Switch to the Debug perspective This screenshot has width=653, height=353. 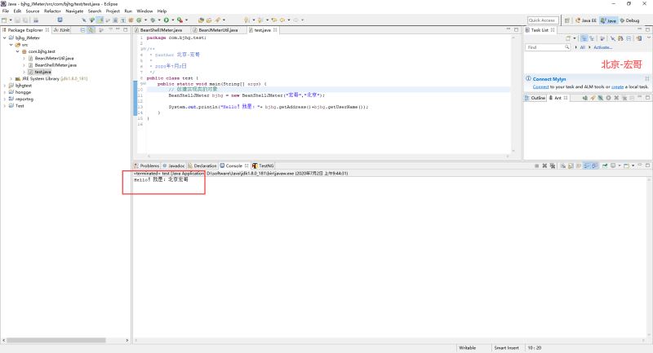coord(629,20)
